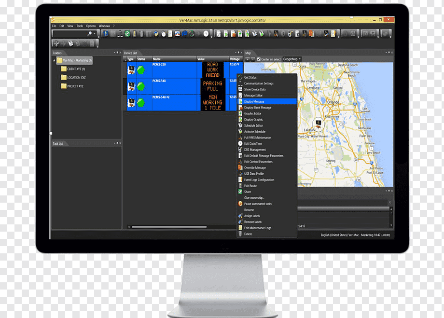Open the Task List panel options arrow
444x318 pixels.
(x=114, y=143)
